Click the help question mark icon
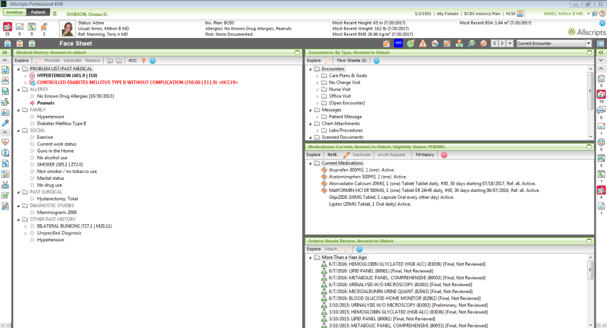The height and width of the screenshot is (328, 607). pos(603,13)
